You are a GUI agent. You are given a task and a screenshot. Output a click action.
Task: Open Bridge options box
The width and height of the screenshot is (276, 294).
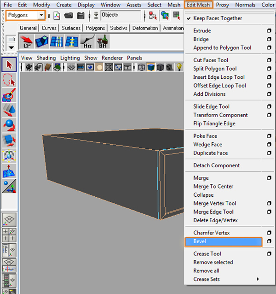click(269, 39)
